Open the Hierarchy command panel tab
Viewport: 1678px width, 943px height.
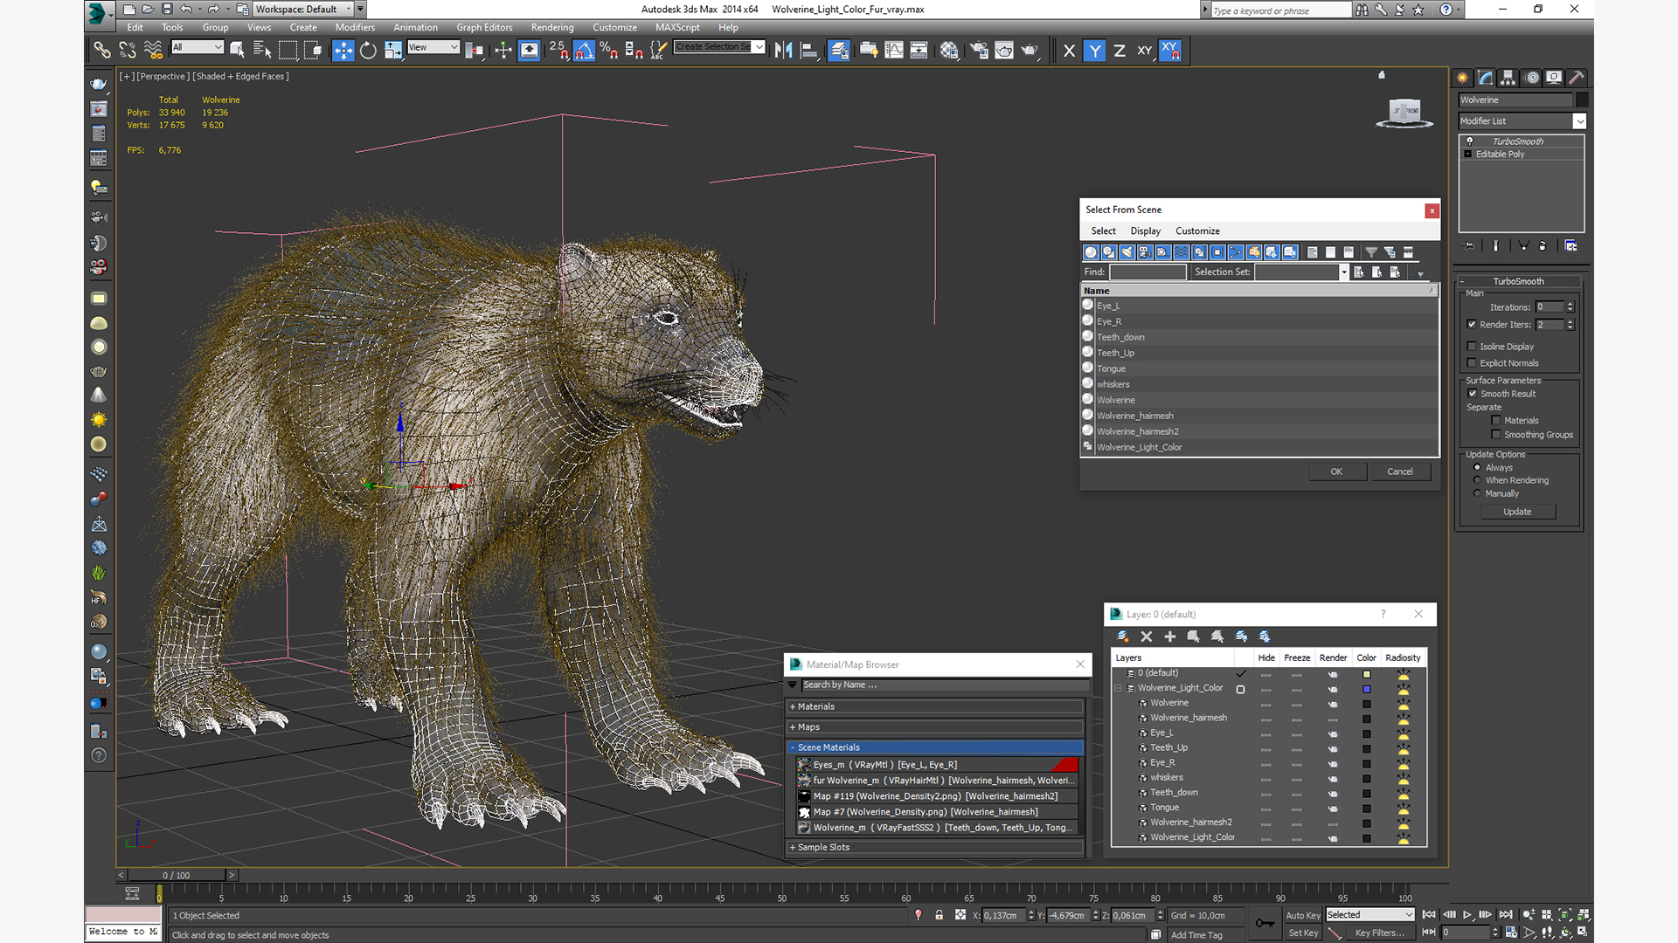(1508, 78)
